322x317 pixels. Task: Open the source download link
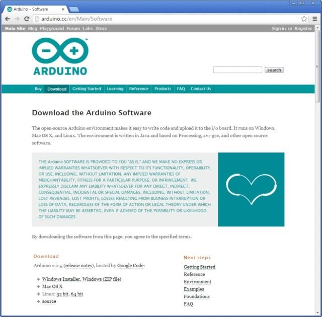[49, 301]
